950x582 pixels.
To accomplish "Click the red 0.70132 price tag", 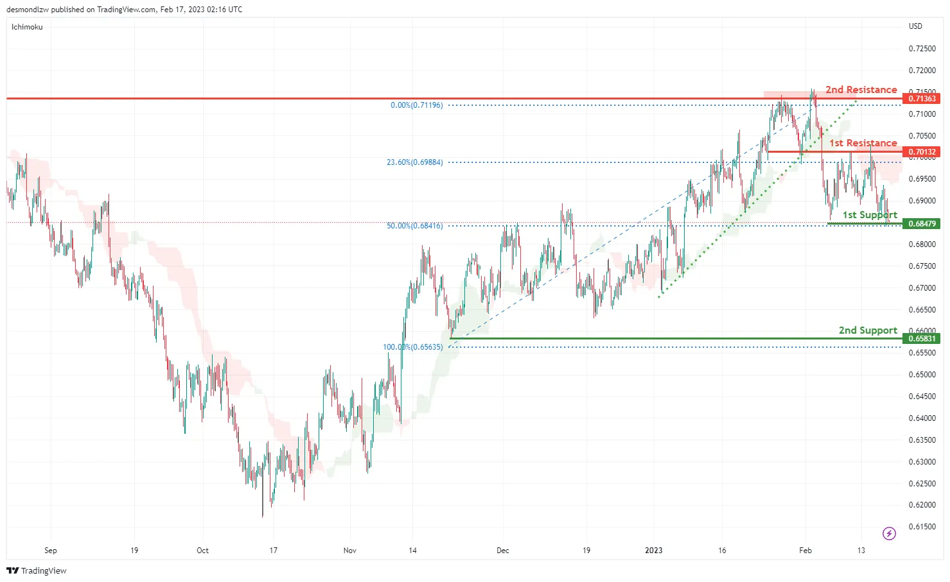I will pos(922,152).
